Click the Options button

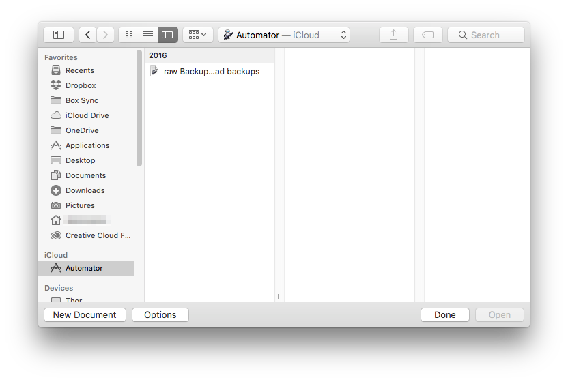160,314
